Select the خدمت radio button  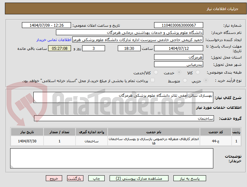179,72
